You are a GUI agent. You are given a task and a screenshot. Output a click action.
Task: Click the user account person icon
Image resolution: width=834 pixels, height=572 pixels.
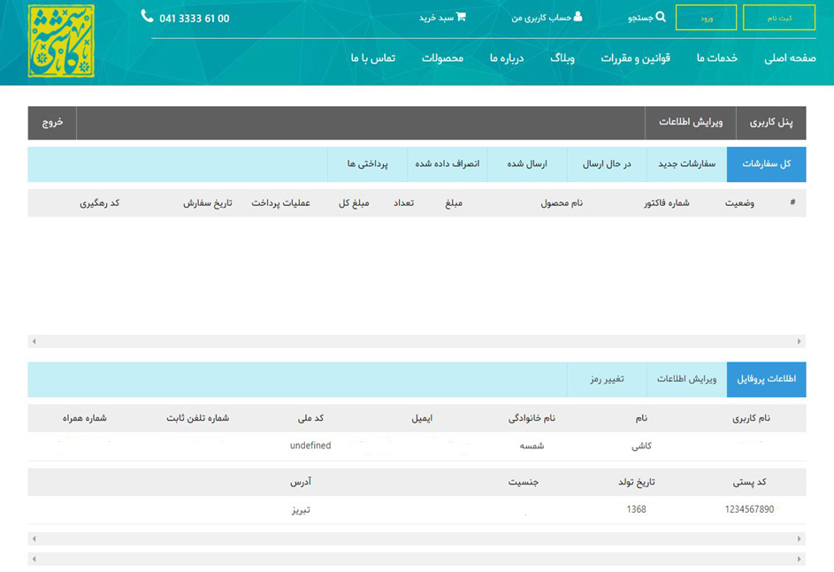578,17
